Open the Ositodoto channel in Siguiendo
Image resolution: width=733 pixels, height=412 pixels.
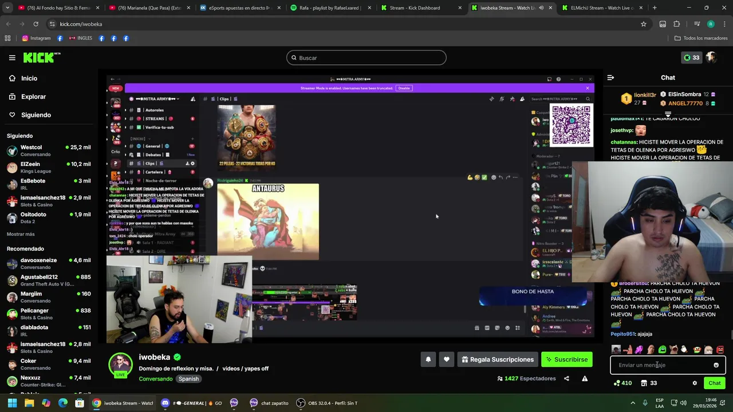[48, 217]
